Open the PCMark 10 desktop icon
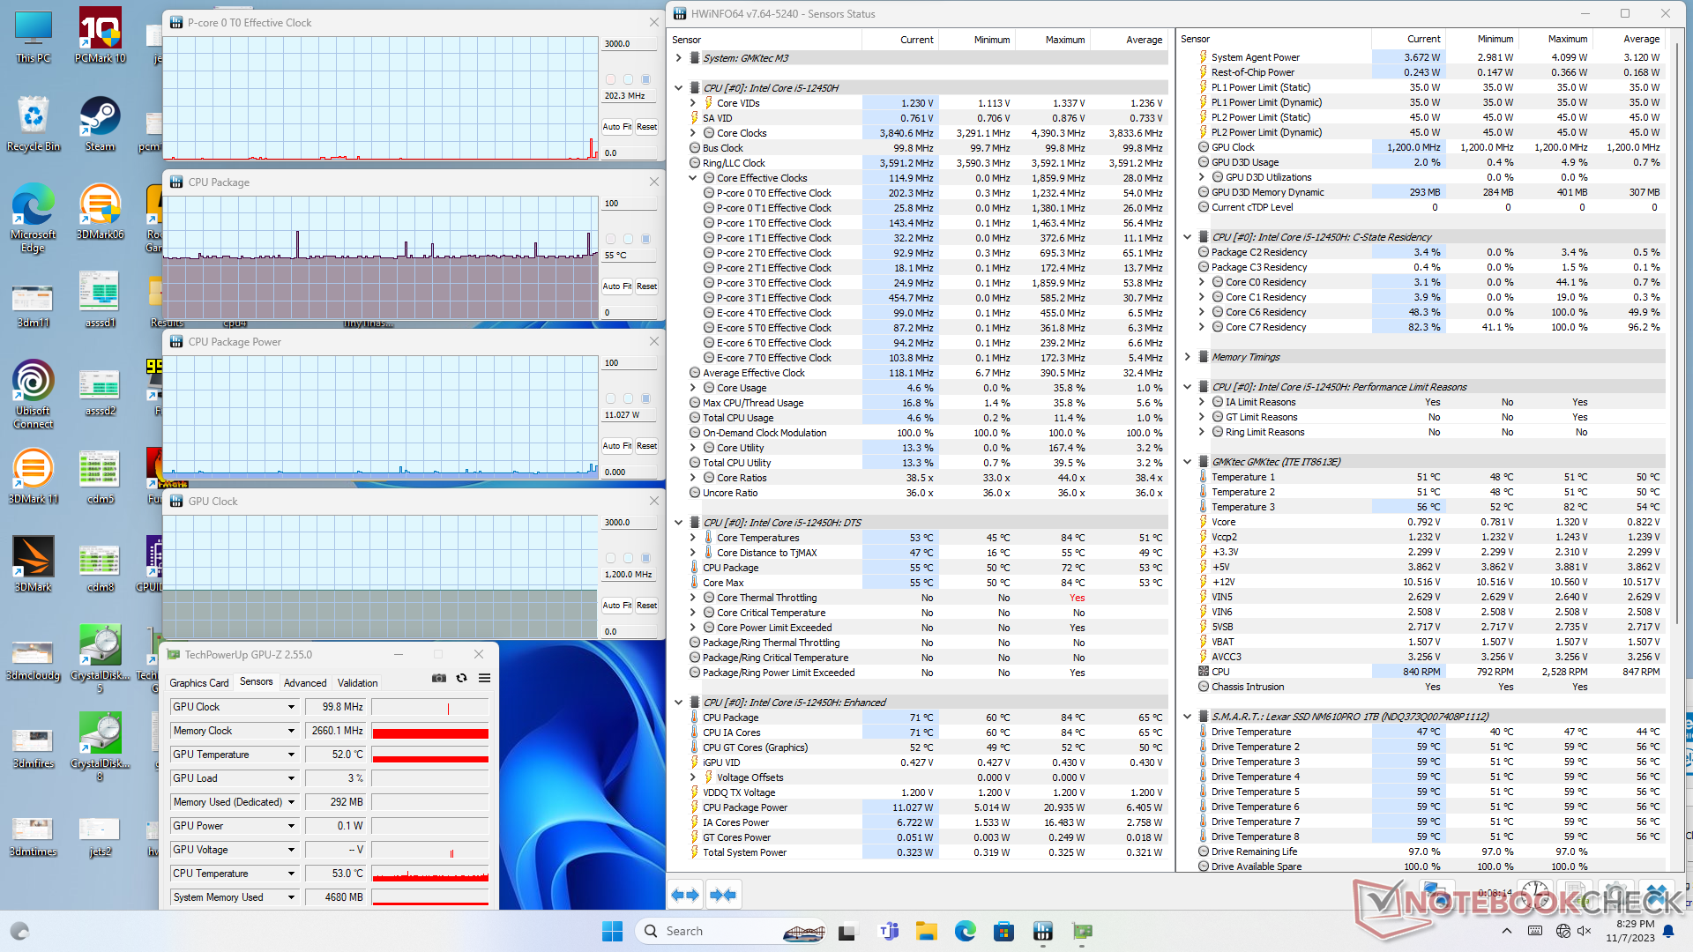The height and width of the screenshot is (952, 1693). pos(100,36)
